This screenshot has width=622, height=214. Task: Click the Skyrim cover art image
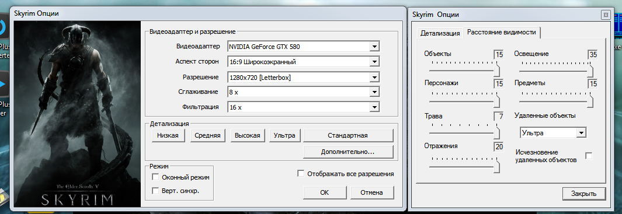pyautogui.click(x=77, y=114)
